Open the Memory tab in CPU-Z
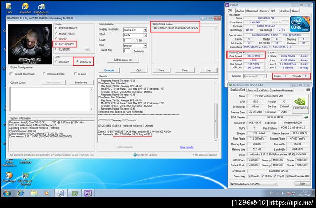This screenshot has height=208, width=316. tap(264, 11)
